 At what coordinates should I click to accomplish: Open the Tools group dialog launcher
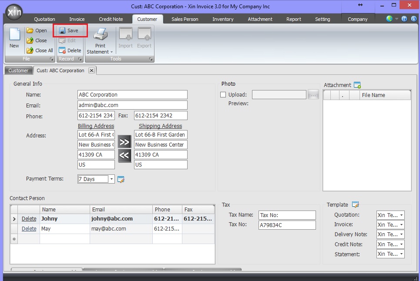point(151,59)
